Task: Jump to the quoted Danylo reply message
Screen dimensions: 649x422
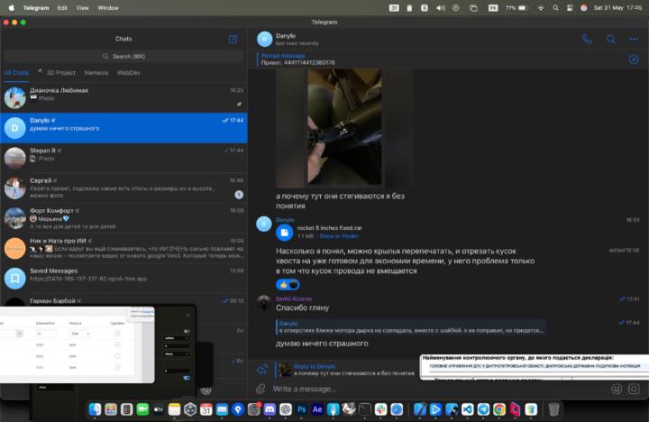Action: pos(411,326)
